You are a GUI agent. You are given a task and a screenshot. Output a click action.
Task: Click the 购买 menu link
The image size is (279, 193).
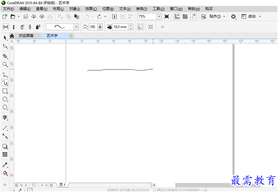(209, 9)
